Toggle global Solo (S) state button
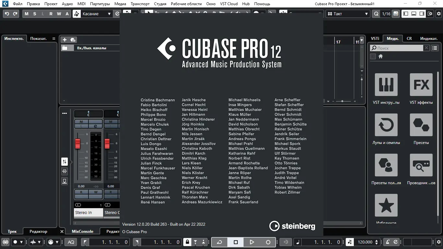 click(x=35, y=14)
